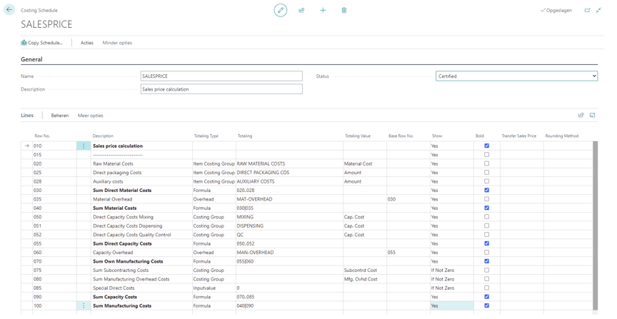Screen dimensions: 617x319
Task: Click the '040|090' formula cell
Action: (289, 305)
